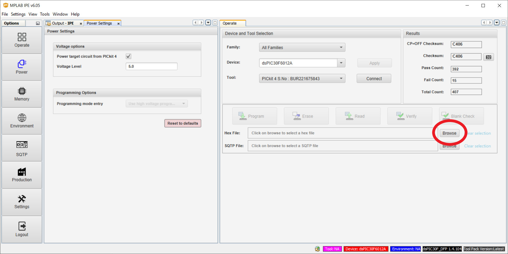Expand the Family dropdown
Viewport: 508px width, 254px height.
coord(341,47)
